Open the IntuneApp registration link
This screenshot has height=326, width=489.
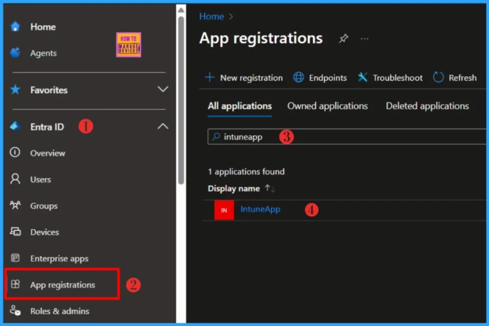tap(260, 209)
